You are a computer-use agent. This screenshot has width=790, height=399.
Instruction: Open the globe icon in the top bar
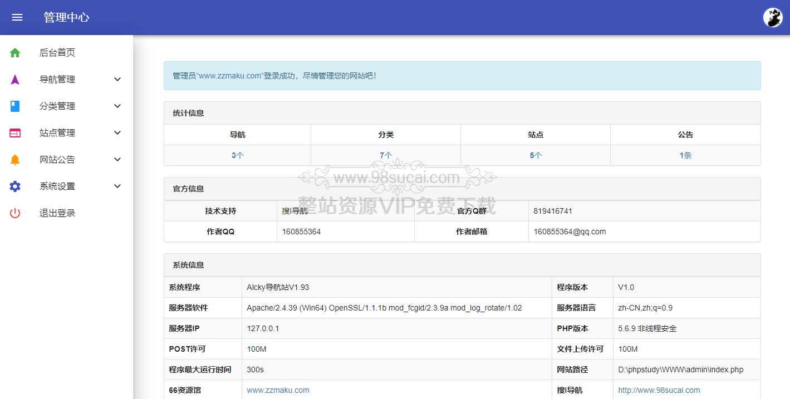(772, 17)
